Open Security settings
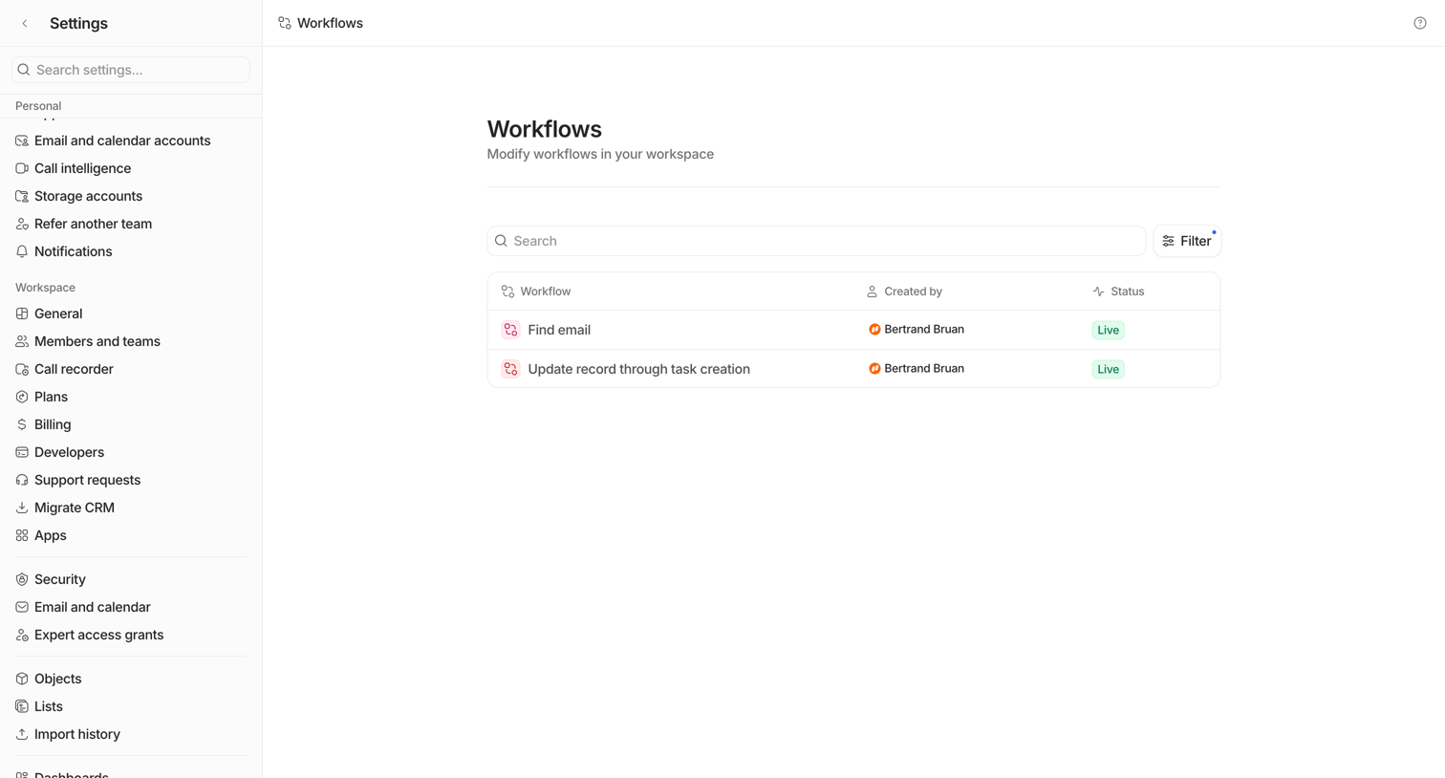The image size is (1445, 778). 60,579
